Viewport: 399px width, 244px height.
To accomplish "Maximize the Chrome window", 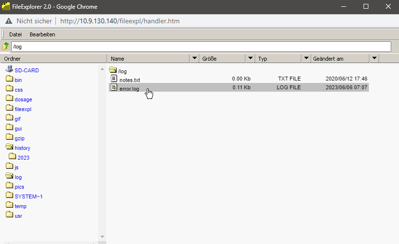I will point(365,6).
